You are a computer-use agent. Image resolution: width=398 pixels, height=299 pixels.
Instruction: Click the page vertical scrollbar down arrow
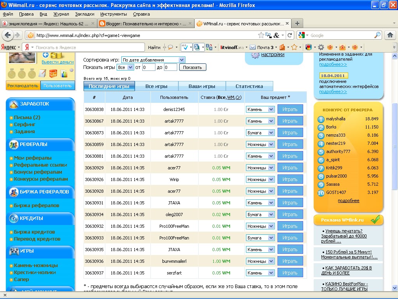395,288
